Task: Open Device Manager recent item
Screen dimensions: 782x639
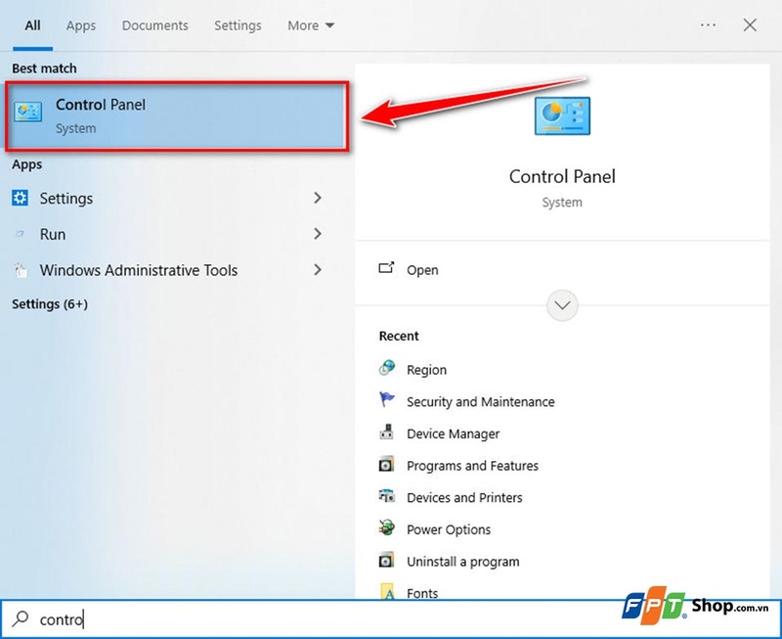Action: (x=453, y=434)
